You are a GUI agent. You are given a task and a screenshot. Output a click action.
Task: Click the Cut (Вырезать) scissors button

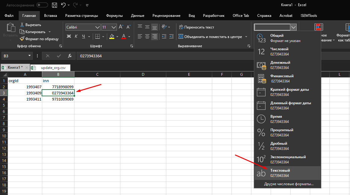tap(30, 25)
